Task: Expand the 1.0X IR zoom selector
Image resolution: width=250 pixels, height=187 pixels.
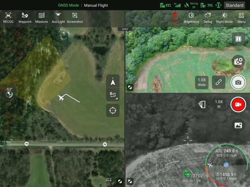Action: click(x=219, y=104)
